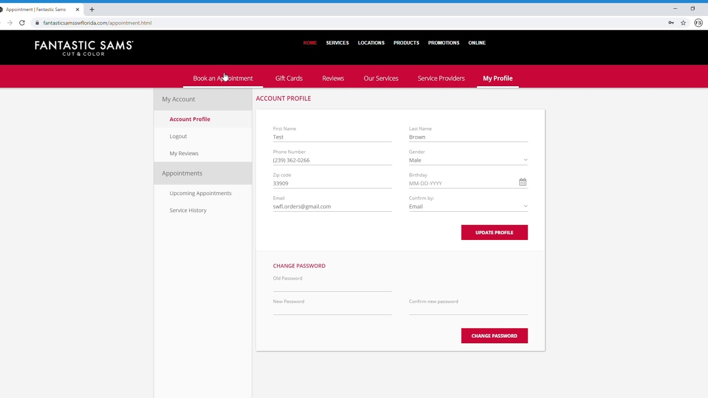708x398 pixels.
Task: Switch to the Service Providers tab
Action: coord(441,78)
